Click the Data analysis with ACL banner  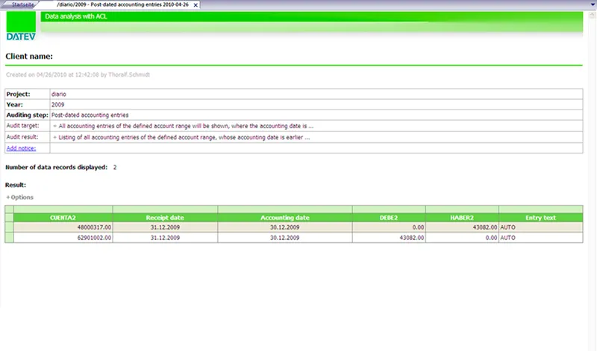pyautogui.click(x=311, y=22)
